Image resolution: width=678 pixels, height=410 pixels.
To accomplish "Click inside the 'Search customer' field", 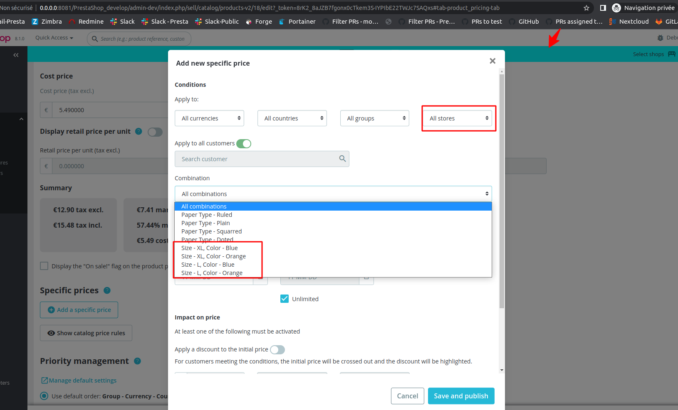I will pos(250,159).
